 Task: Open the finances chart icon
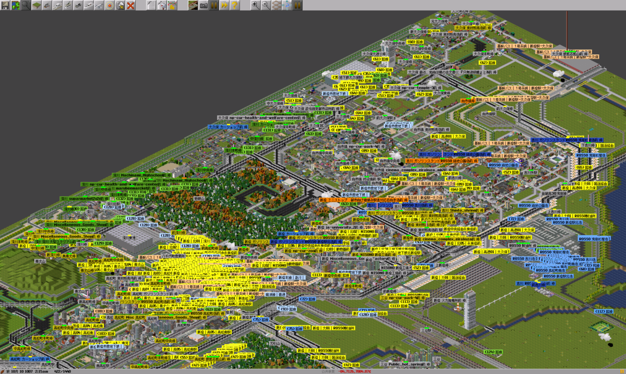(x=172, y=5)
